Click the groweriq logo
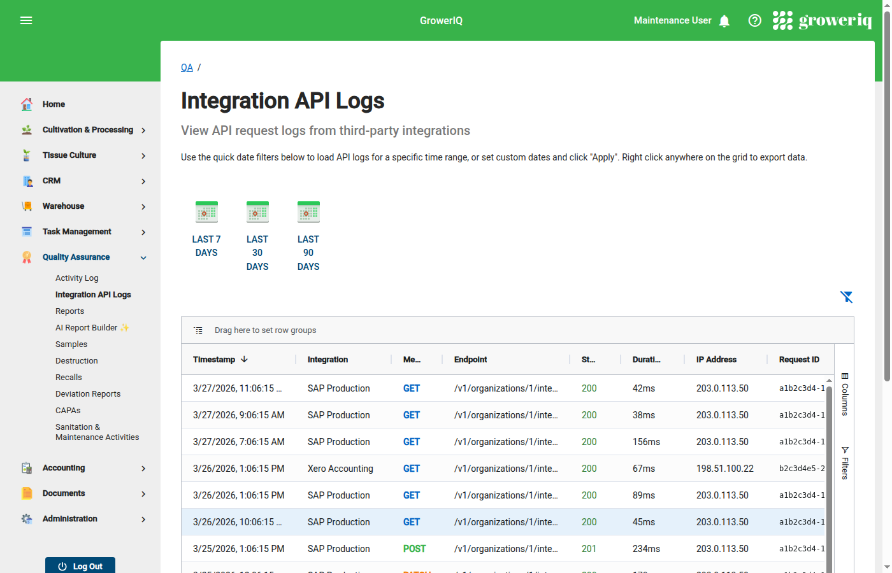The image size is (892, 573). (x=822, y=20)
